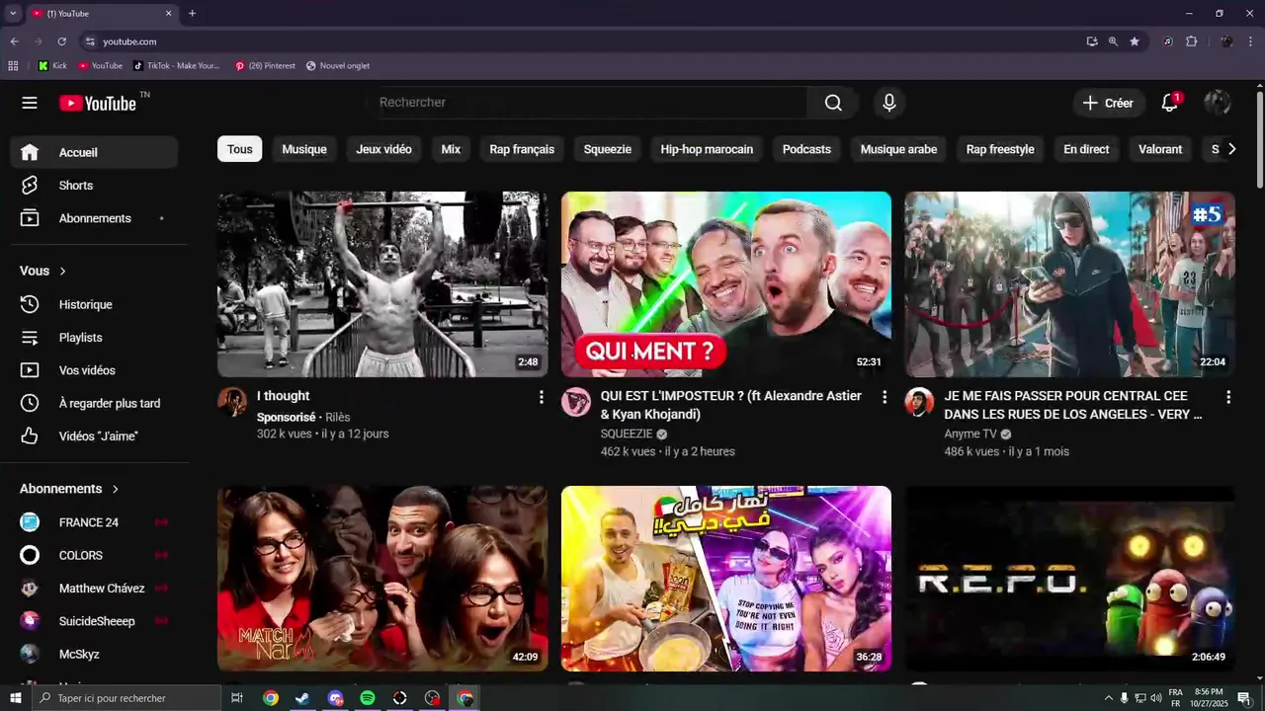Open the tab search dropdown arrow
The height and width of the screenshot is (711, 1265).
click(x=13, y=13)
